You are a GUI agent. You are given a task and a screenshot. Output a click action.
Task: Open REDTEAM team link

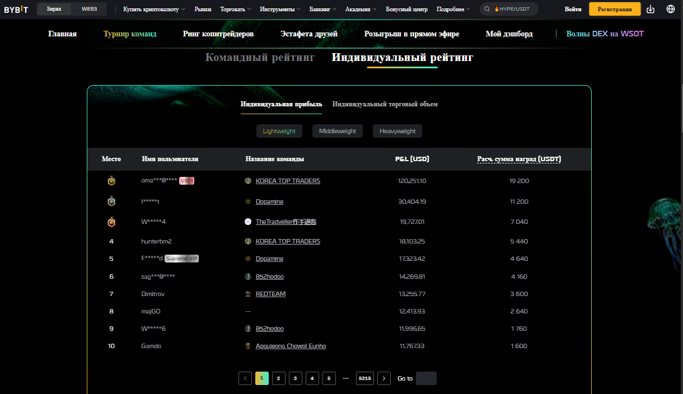click(x=270, y=294)
